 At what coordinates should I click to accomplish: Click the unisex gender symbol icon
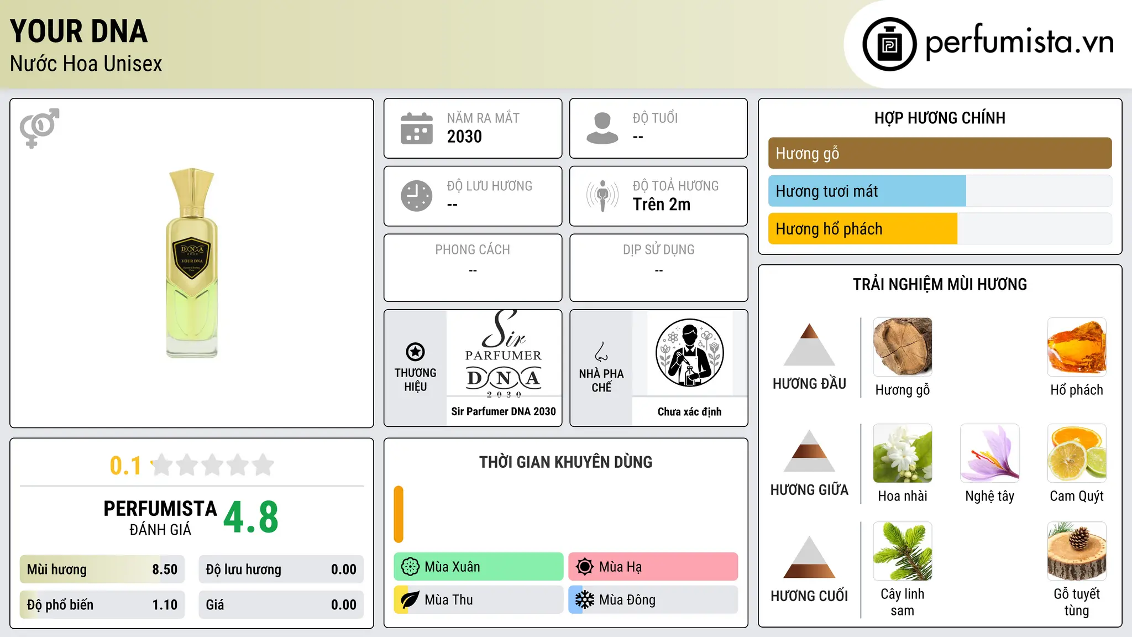click(39, 128)
